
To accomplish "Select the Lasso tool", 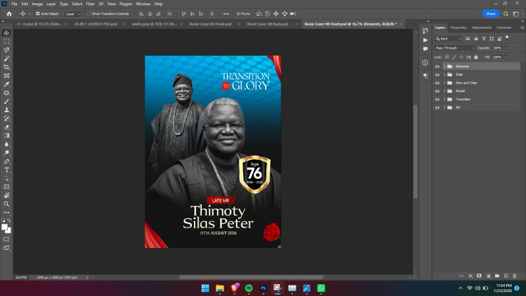I will [x=7, y=50].
